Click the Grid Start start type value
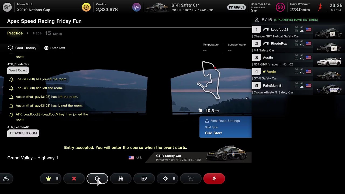The image size is (345, 194). coord(213,133)
